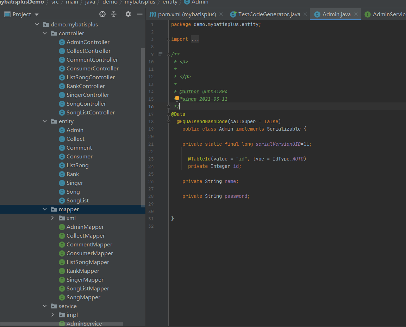
Task: Click the 'java' breadcrumb segment
Action: [x=90, y=2]
